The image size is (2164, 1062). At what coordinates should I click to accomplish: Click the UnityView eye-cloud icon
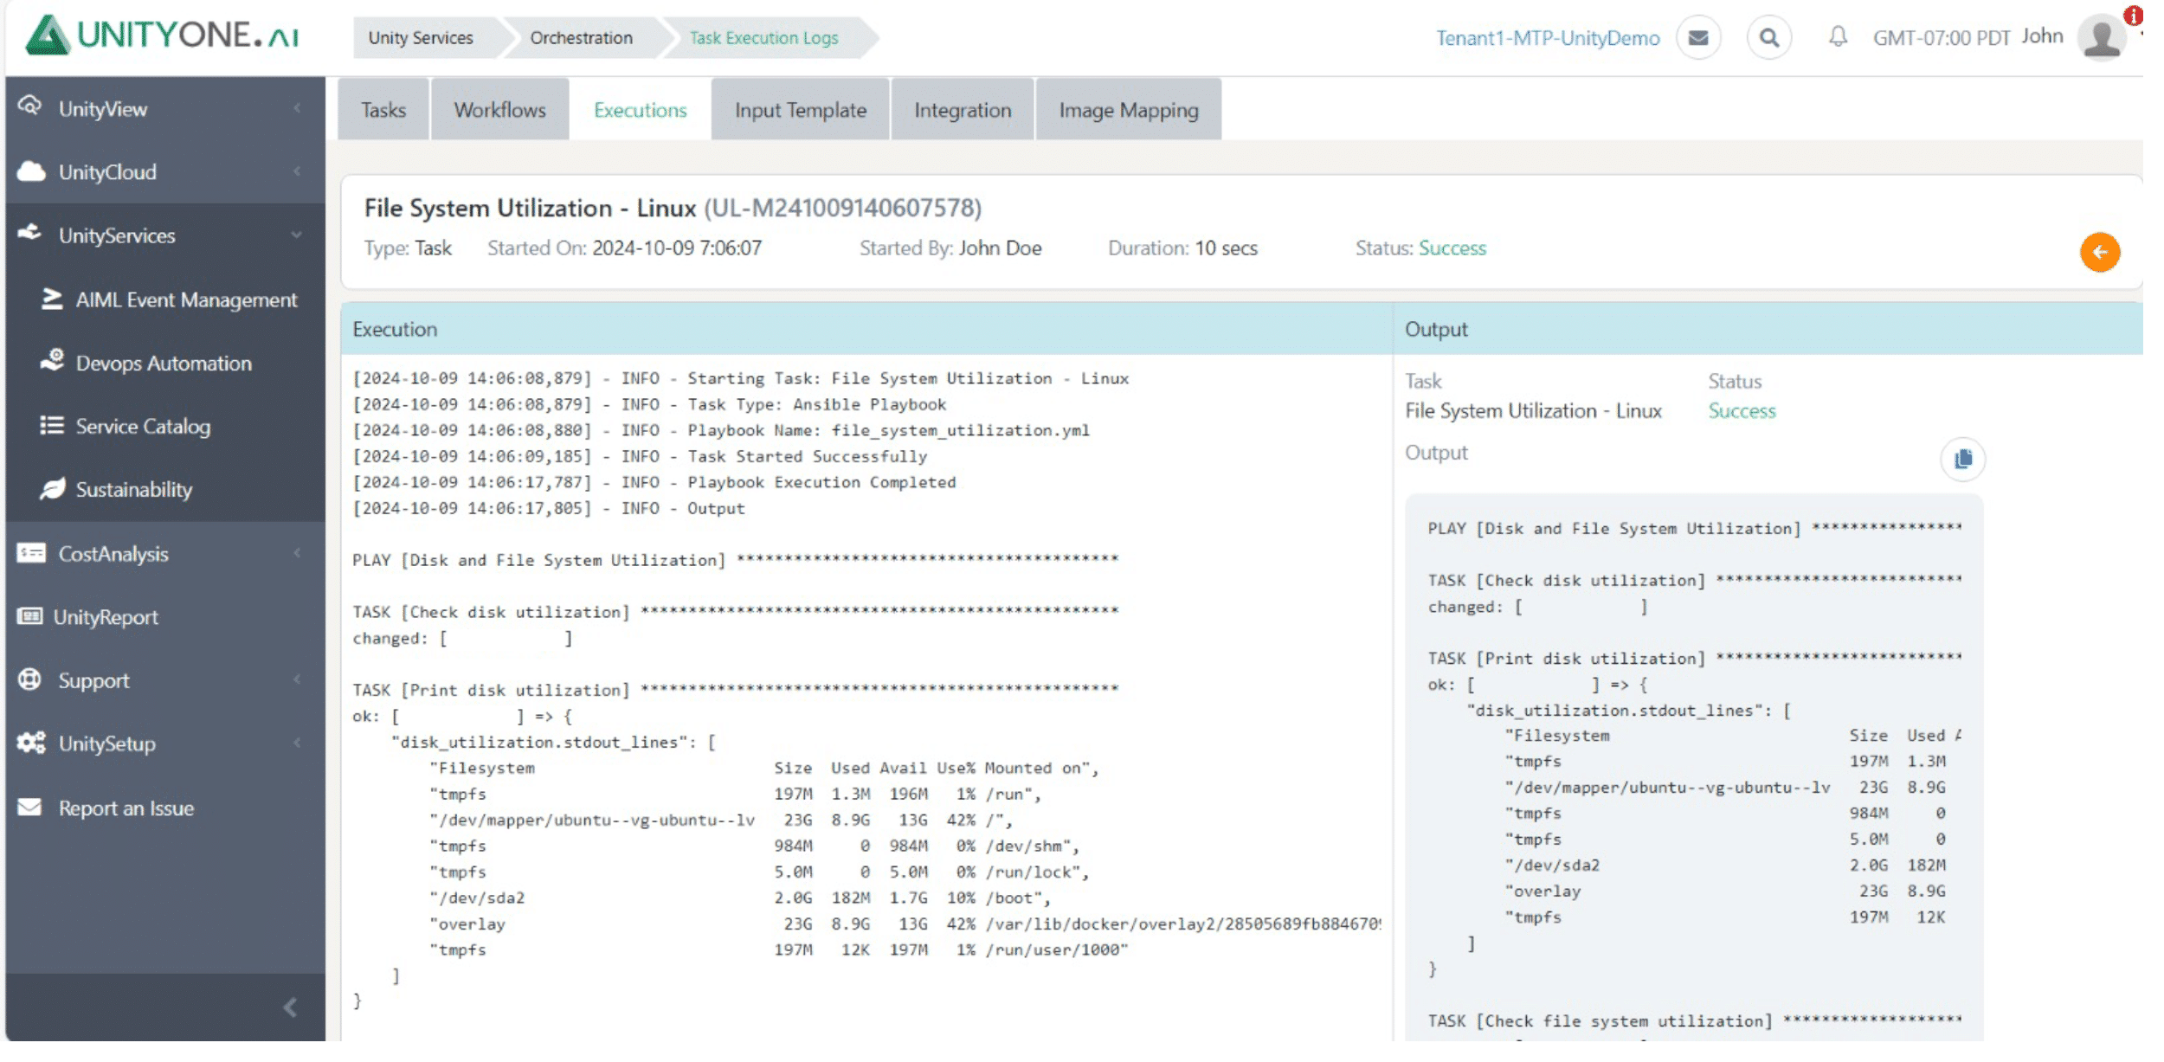(x=30, y=107)
